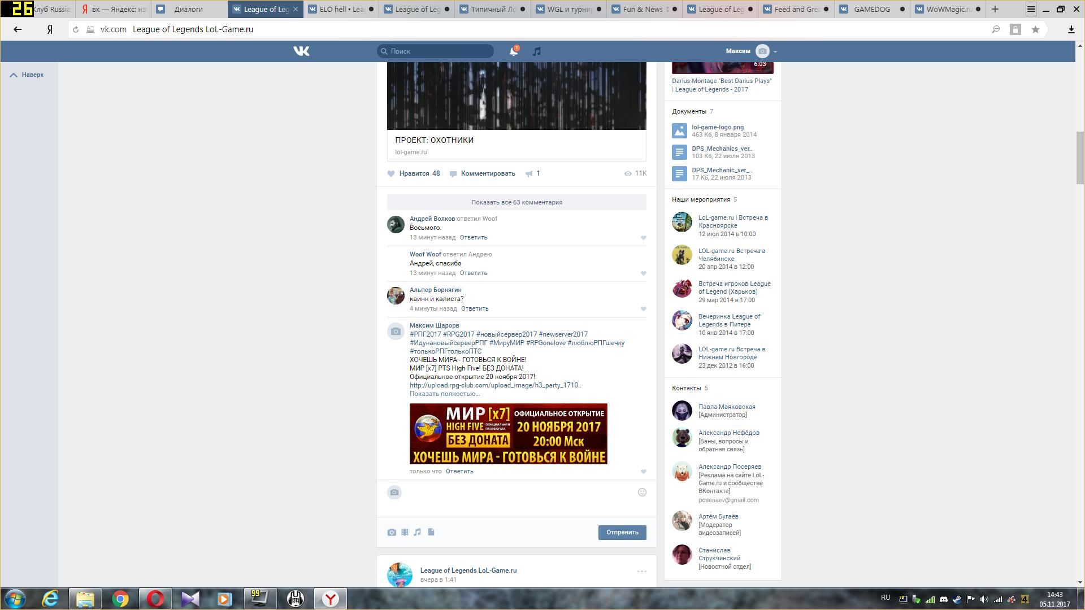Screen dimensions: 1085x610
Task: Open the emoji smiley picker
Action: (642, 493)
